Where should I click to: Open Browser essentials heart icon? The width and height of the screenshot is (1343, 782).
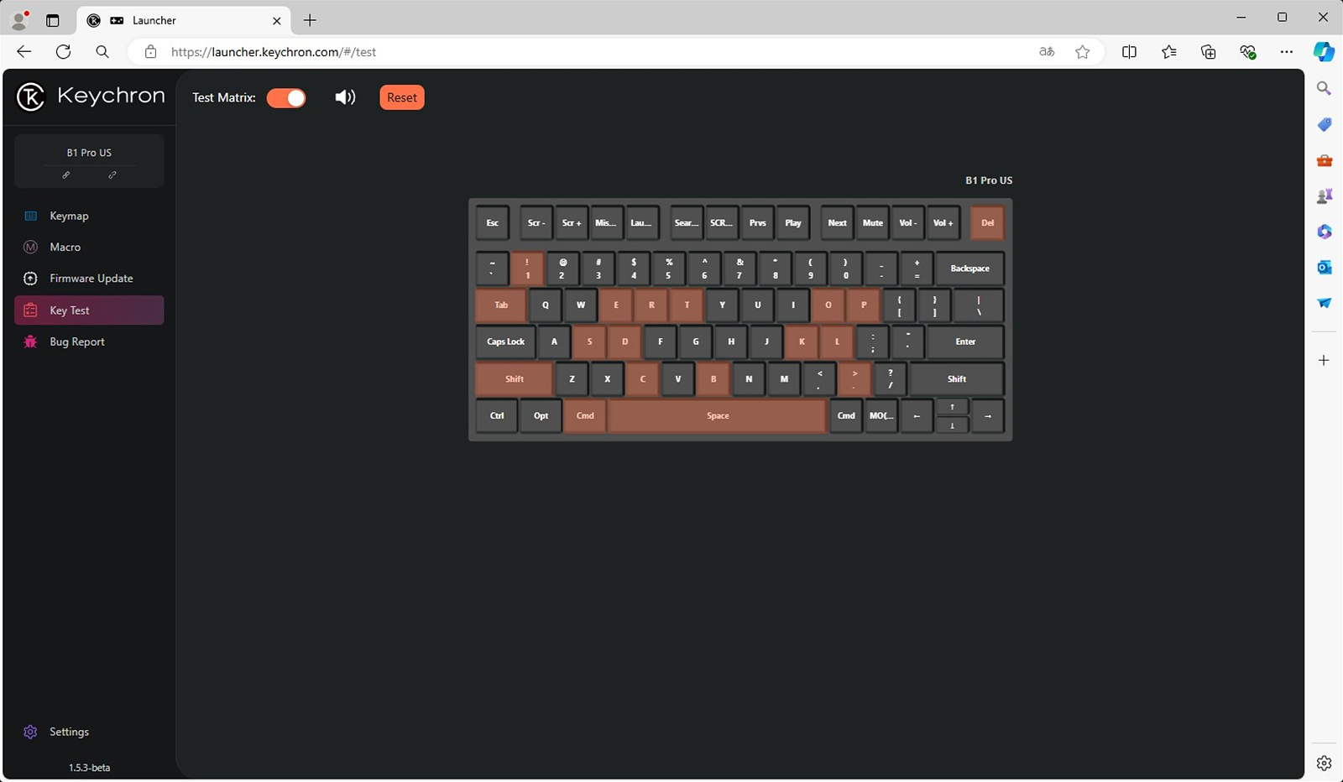[x=1248, y=52]
